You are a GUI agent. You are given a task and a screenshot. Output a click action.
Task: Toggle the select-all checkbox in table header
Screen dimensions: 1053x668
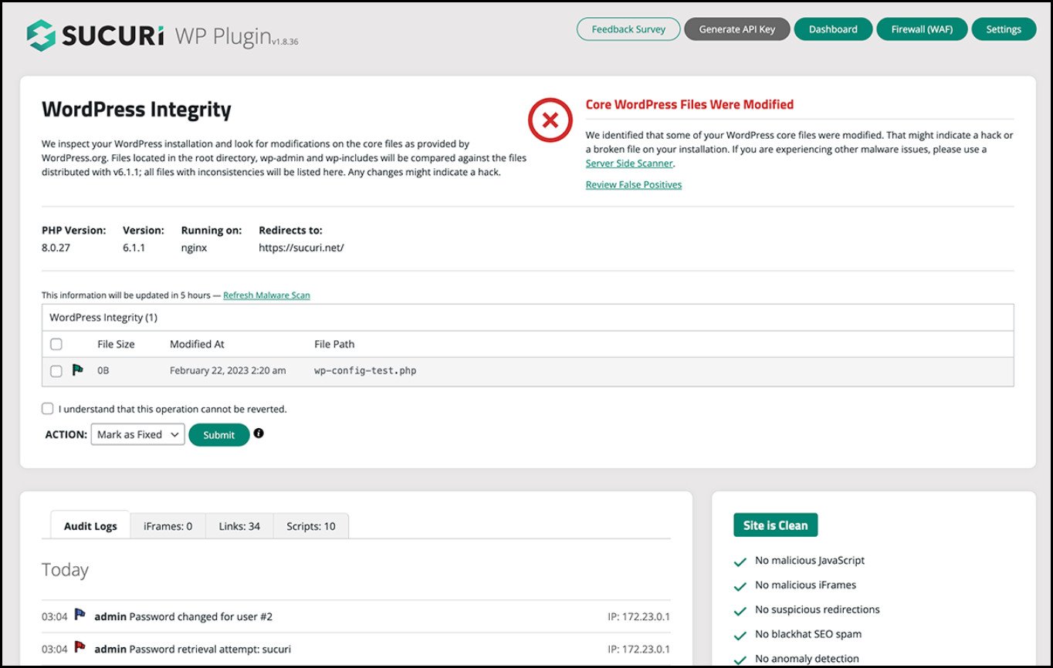pyautogui.click(x=56, y=344)
